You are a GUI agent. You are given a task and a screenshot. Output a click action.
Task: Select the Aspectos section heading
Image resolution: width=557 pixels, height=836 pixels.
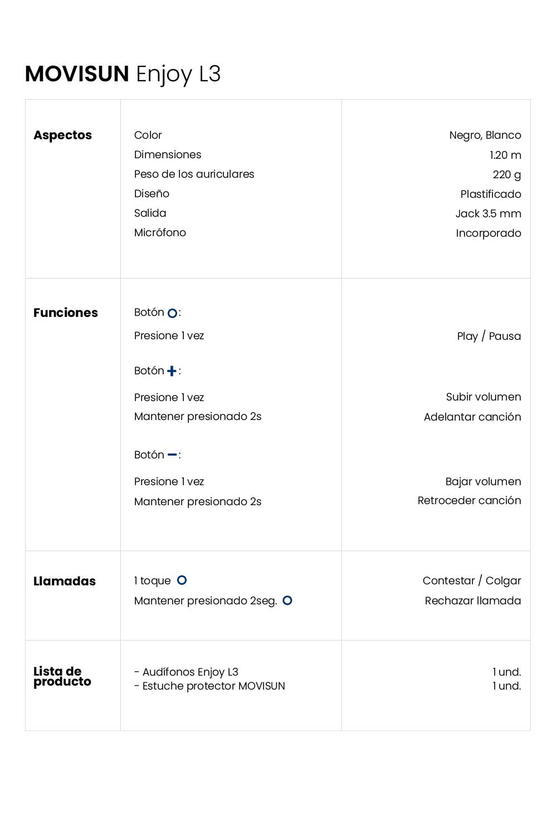coord(62,135)
